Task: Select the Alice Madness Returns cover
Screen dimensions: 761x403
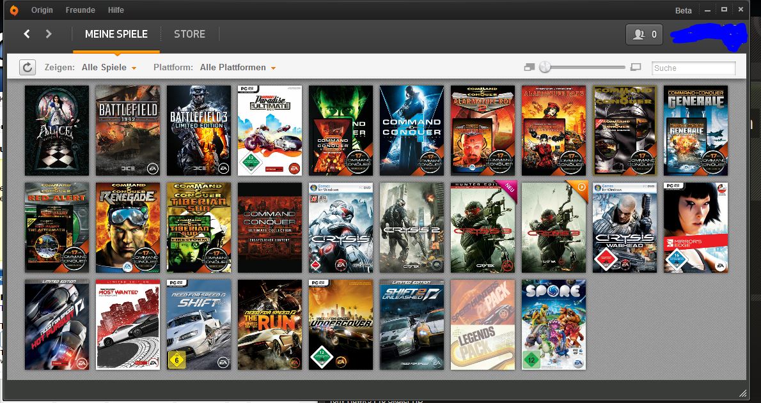Action: tap(57, 130)
